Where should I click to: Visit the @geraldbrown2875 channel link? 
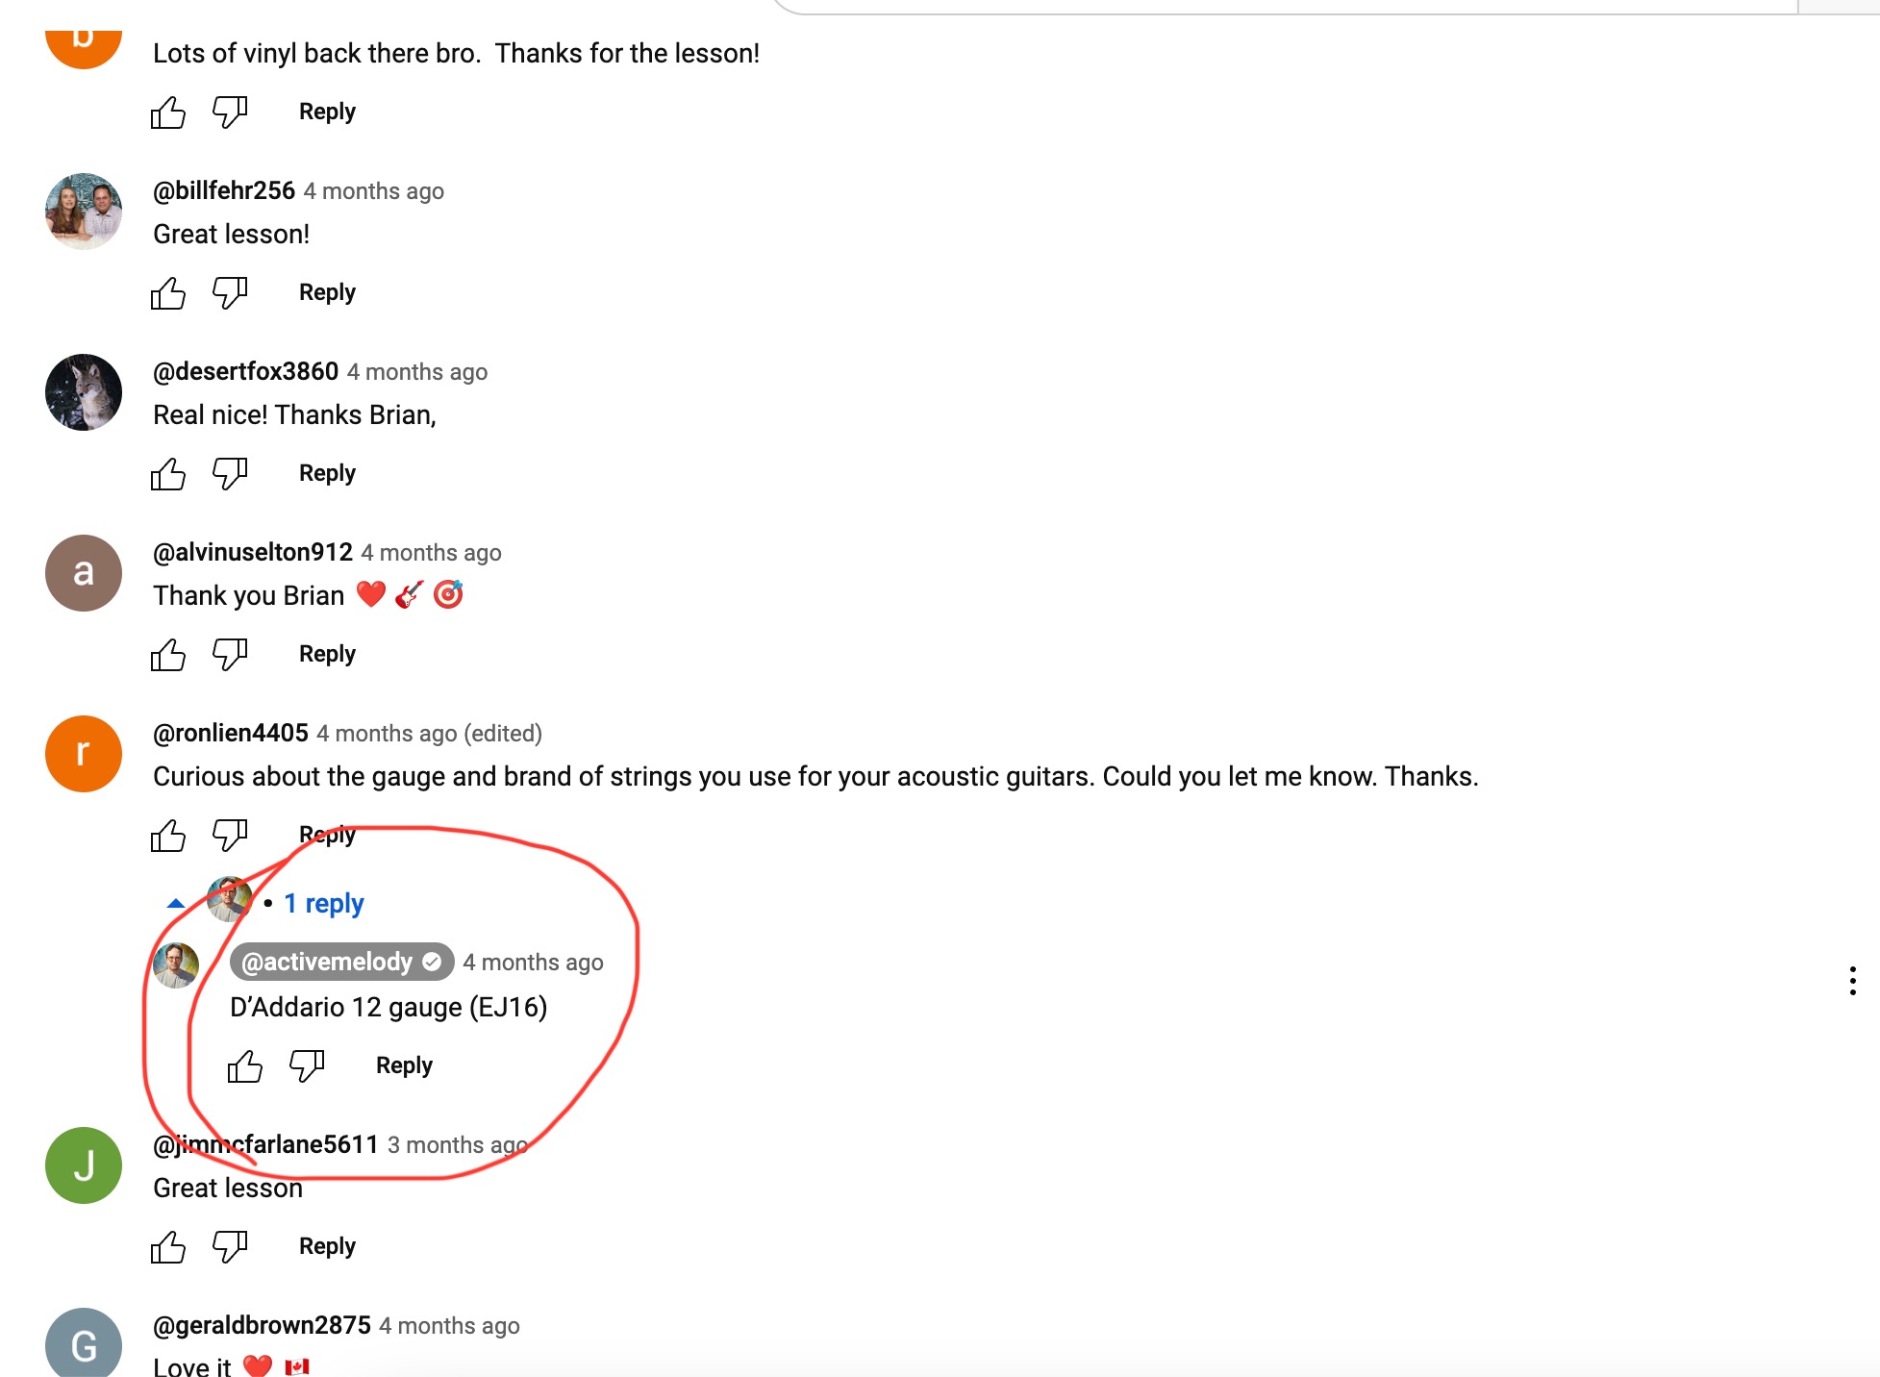[262, 1325]
